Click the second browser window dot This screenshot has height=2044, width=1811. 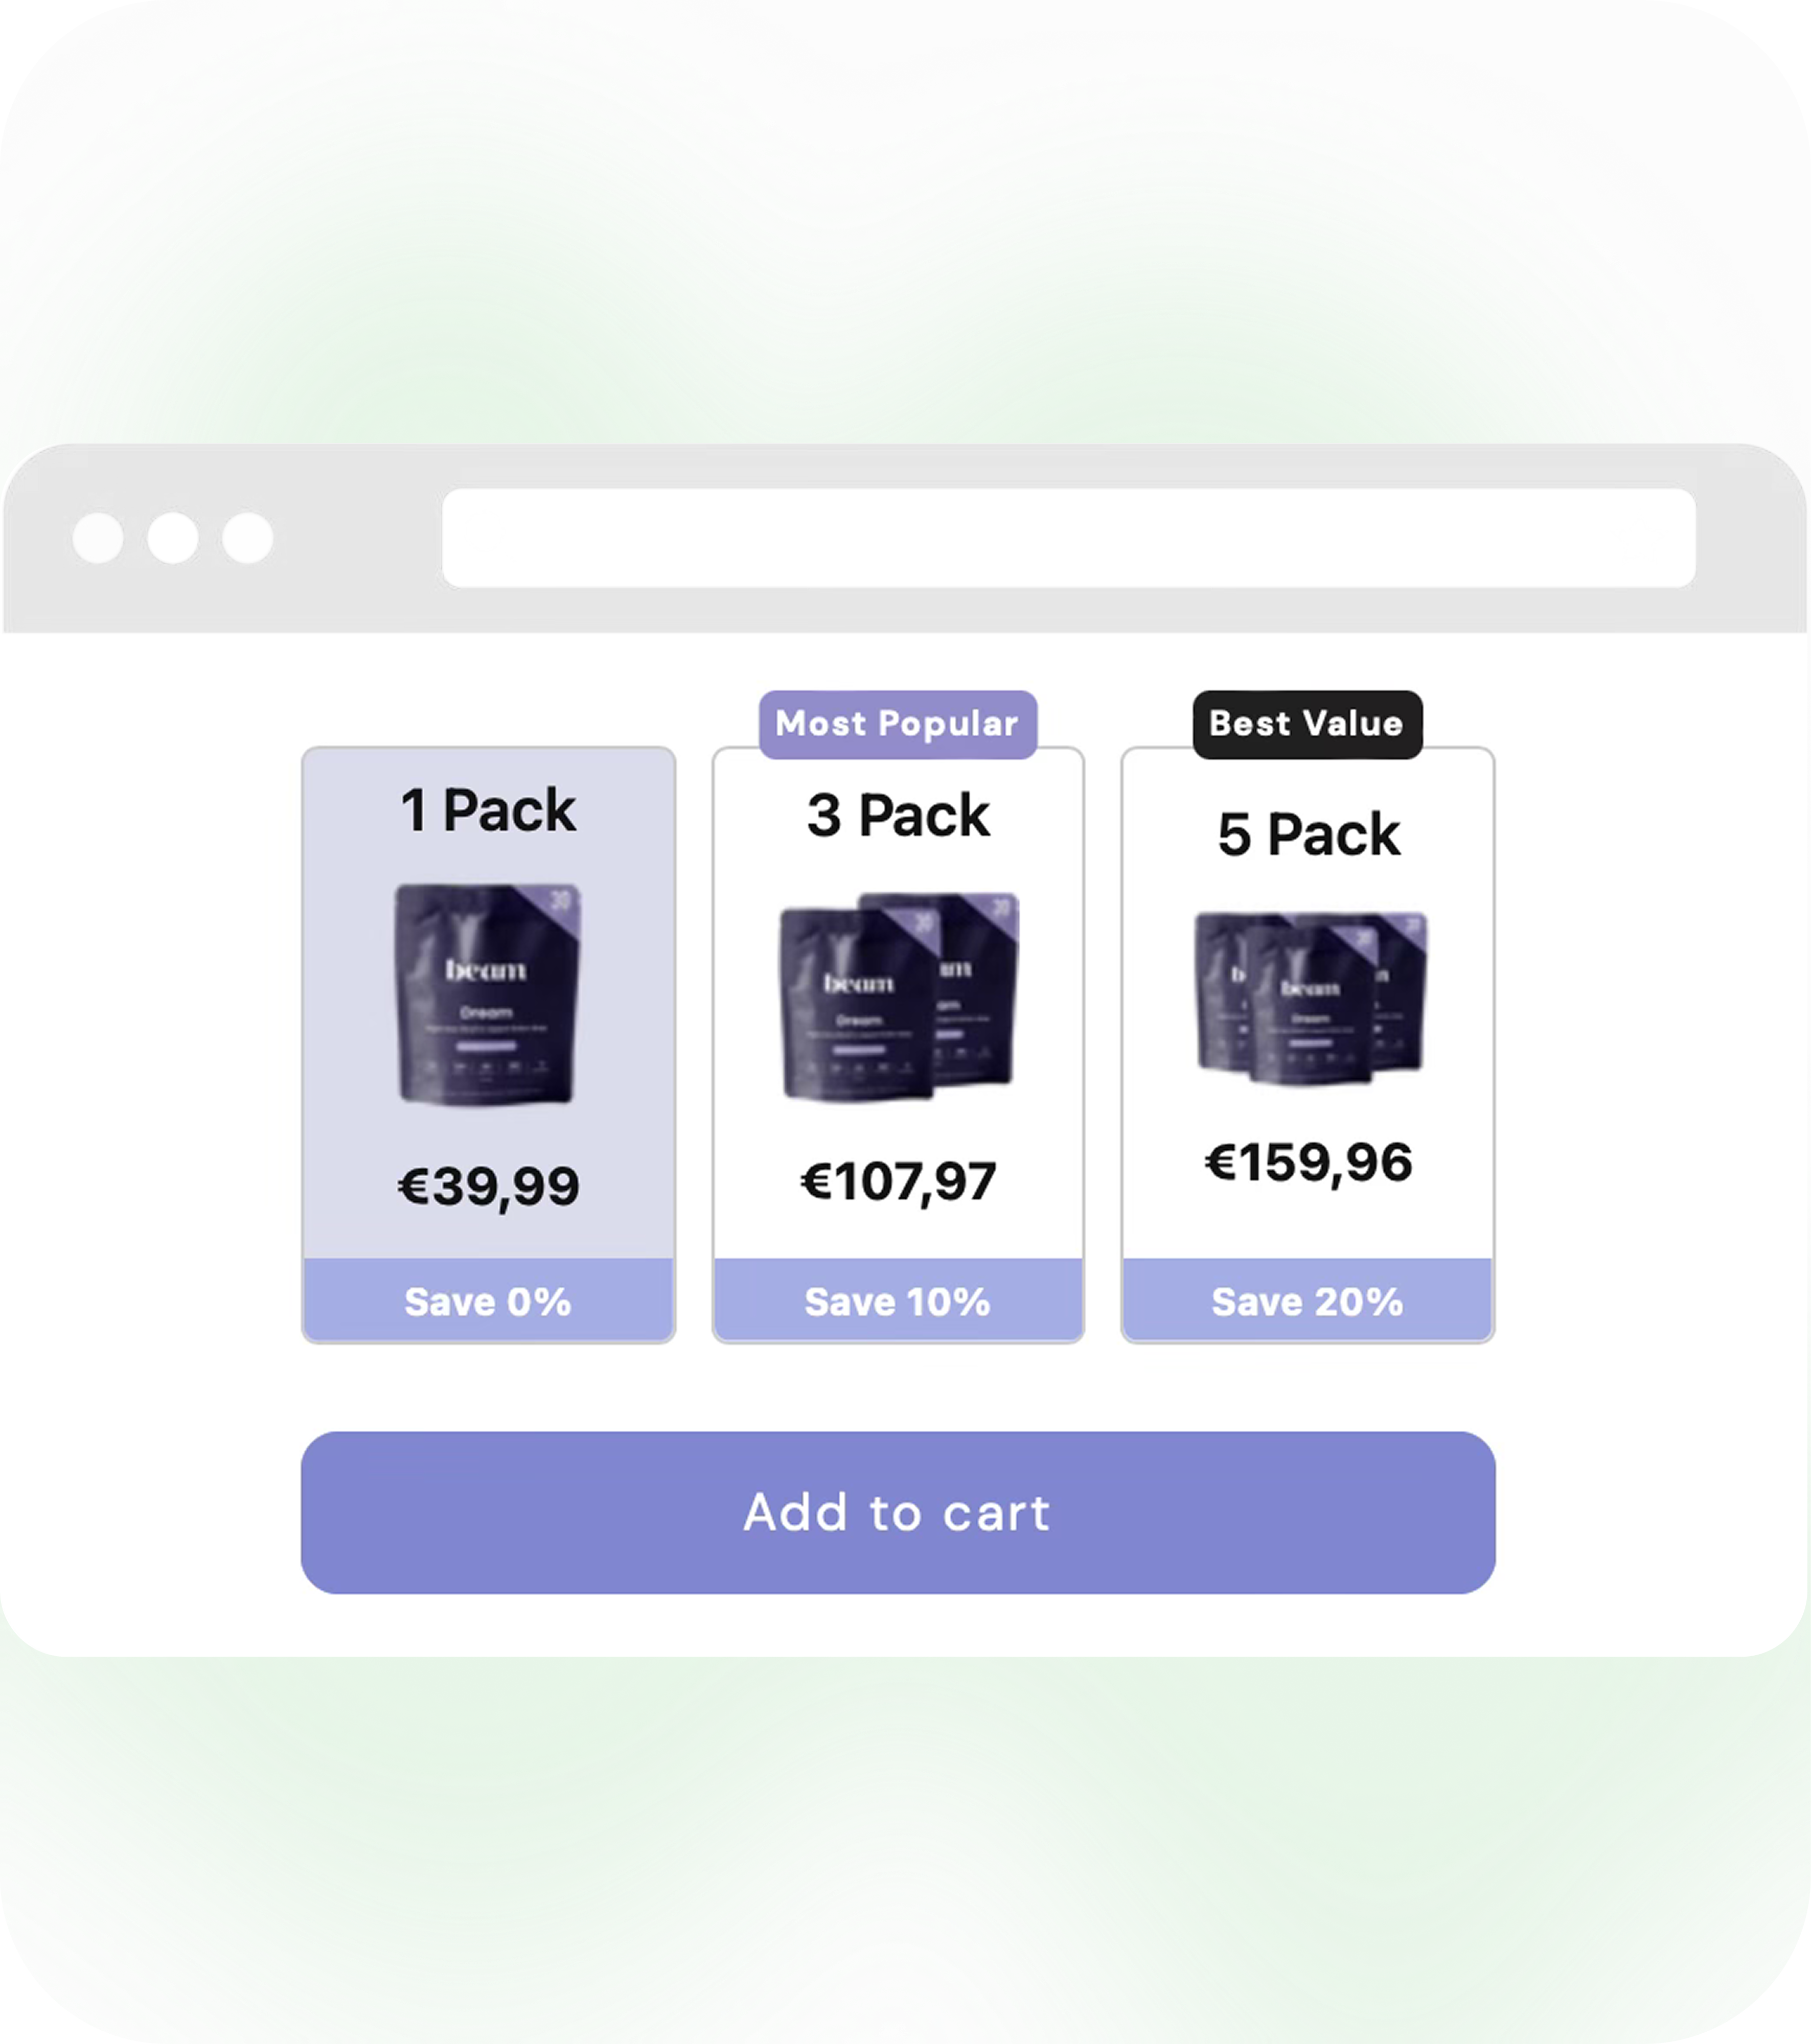click(173, 538)
